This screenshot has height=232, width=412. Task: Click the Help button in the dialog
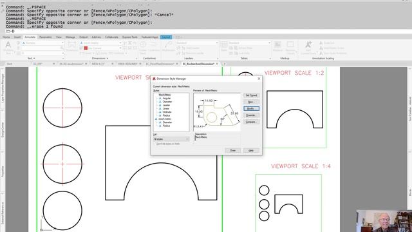(251, 150)
